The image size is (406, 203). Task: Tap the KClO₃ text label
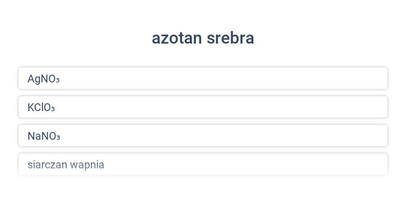[x=41, y=108]
